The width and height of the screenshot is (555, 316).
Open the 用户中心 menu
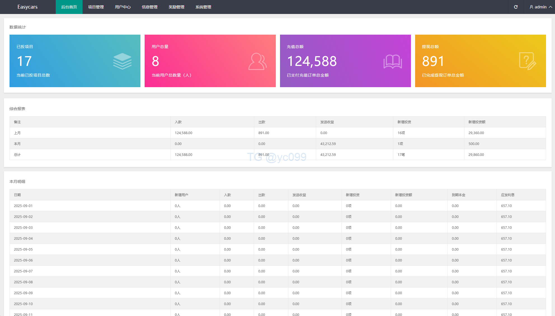click(123, 7)
